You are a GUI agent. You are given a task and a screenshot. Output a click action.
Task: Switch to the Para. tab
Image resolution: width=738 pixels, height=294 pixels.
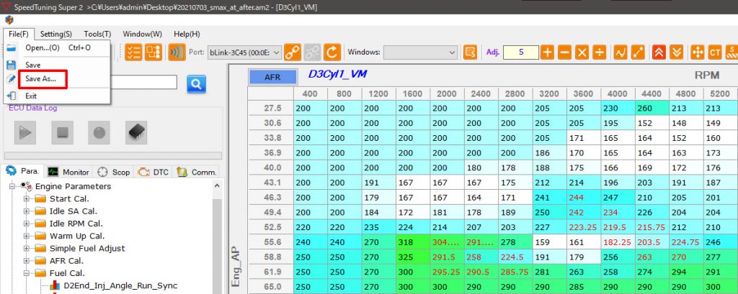point(22,171)
